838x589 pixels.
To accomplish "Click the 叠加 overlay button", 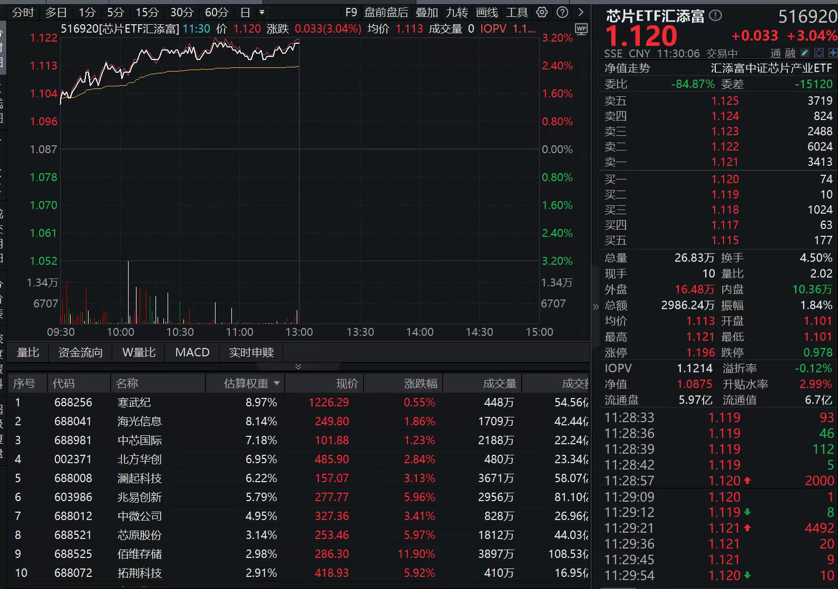I will click(427, 12).
